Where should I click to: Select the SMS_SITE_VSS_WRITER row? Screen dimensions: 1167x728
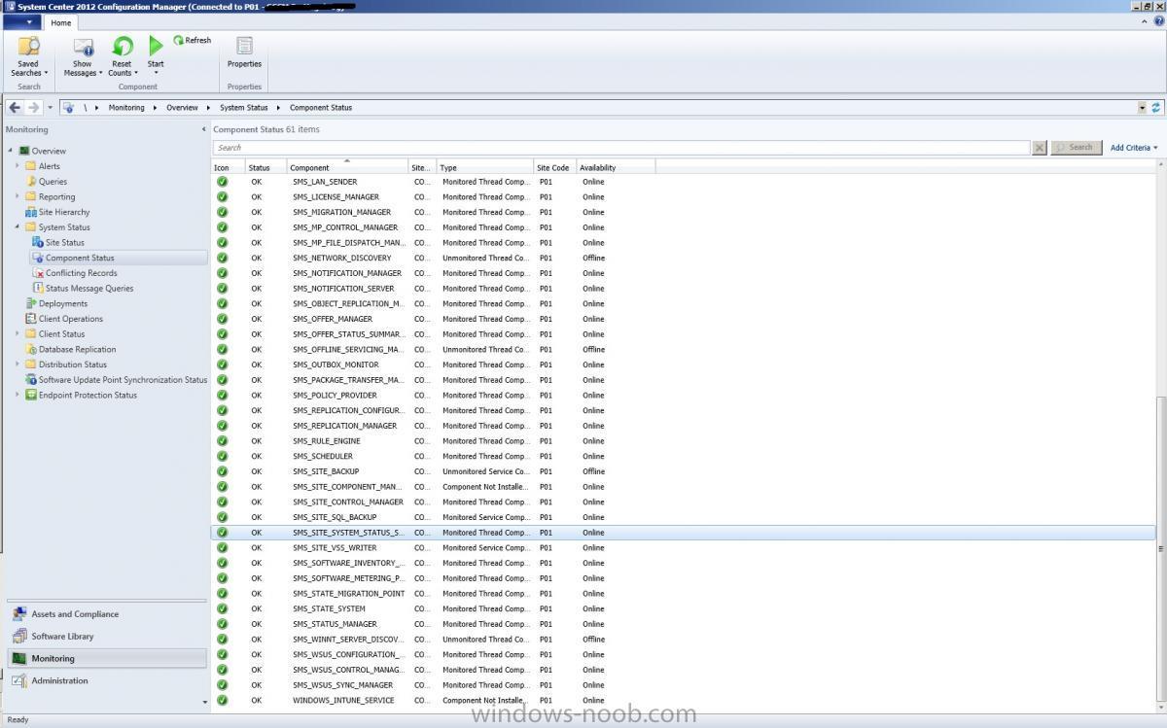coord(683,547)
